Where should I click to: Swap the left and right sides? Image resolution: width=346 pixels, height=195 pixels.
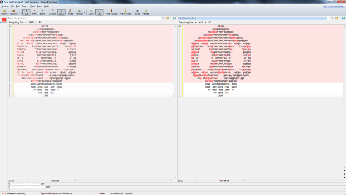[137, 12]
